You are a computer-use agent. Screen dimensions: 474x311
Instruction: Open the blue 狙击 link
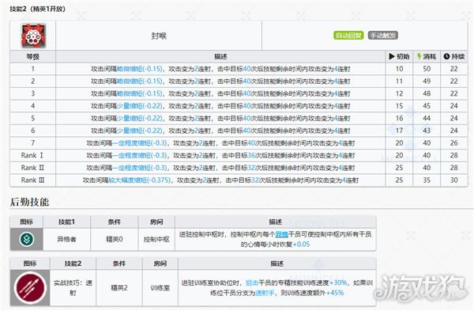pyautogui.click(x=252, y=283)
